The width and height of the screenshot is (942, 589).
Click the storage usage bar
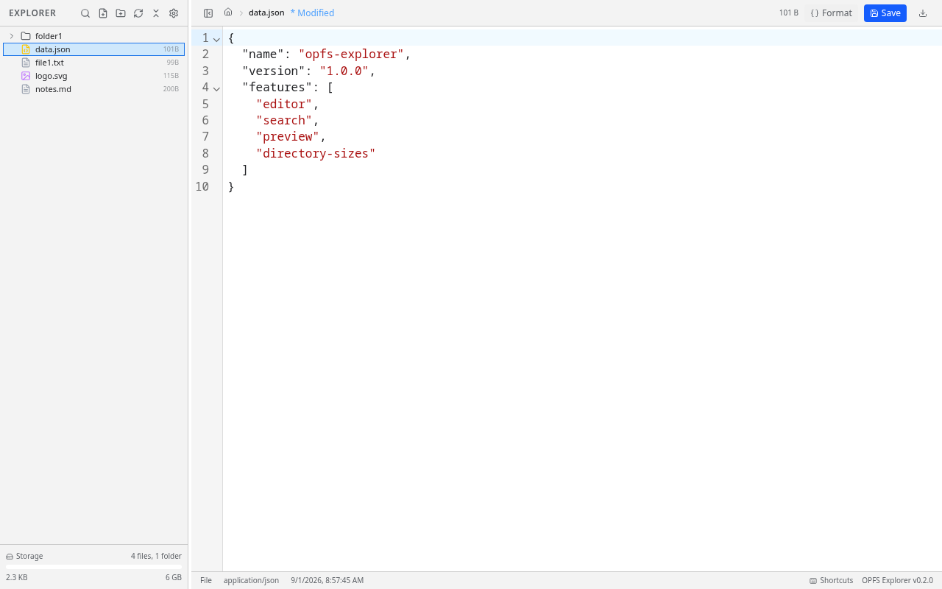(94, 566)
